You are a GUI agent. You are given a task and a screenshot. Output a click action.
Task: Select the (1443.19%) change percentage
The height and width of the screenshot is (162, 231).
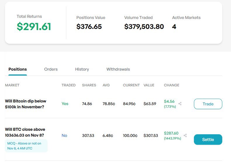coord(173,138)
